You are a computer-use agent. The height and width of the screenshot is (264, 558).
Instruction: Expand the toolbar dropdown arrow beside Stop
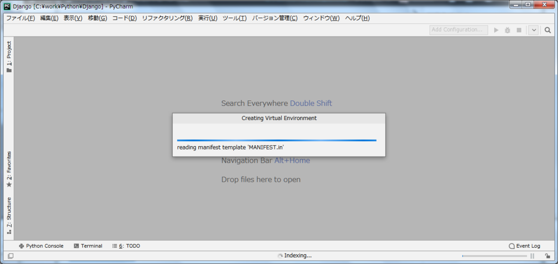click(x=533, y=31)
